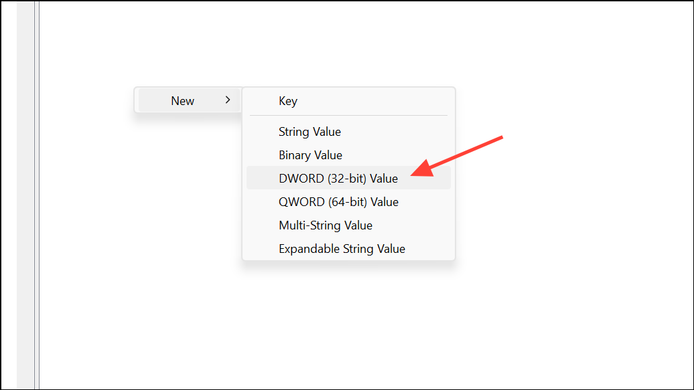
Task: Click the highlighted DWORD (32-bit) Value entry
Action: tap(338, 178)
